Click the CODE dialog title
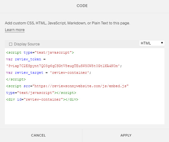The width and height of the screenshot is (169, 142). [82, 6]
